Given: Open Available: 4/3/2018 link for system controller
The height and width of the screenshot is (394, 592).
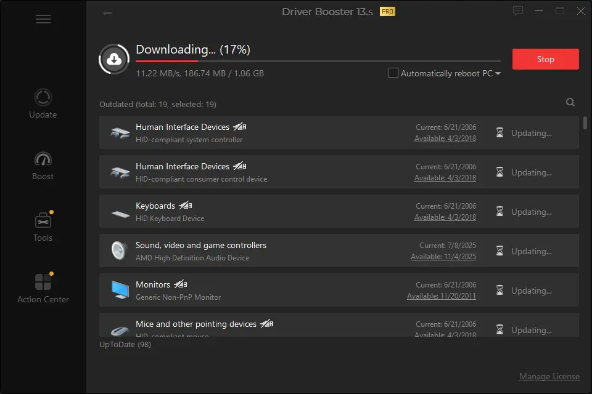Looking at the screenshot, I should point(445,139).
